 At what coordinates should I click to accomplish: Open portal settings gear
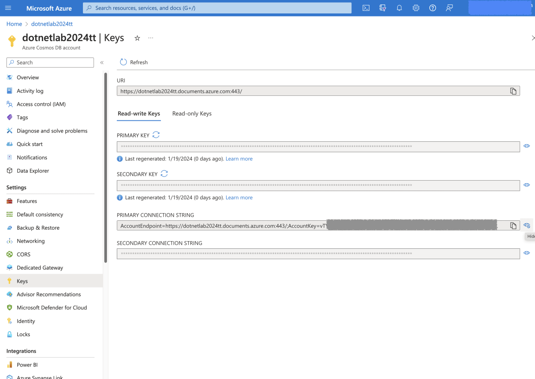(x=416, y=8)
